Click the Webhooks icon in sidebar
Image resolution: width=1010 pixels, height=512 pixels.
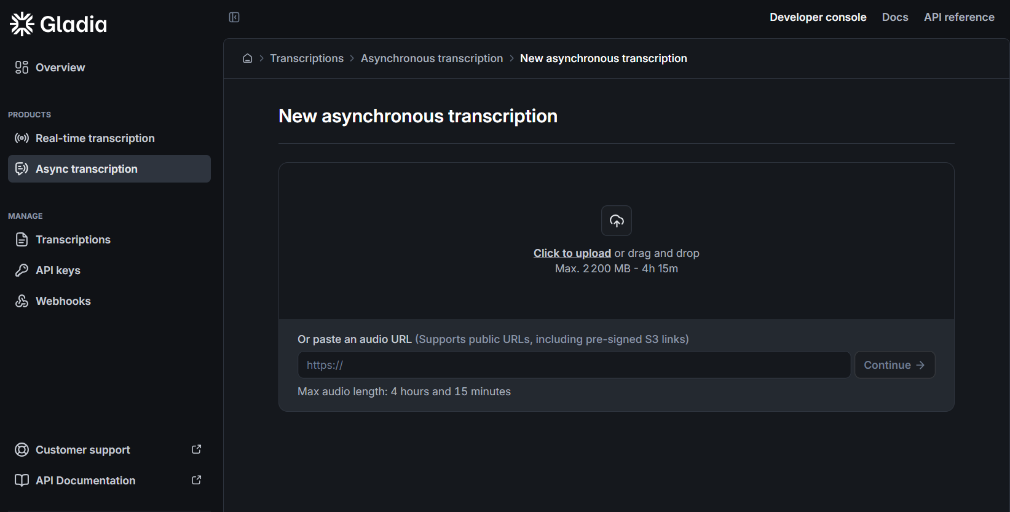pos(22,301)
